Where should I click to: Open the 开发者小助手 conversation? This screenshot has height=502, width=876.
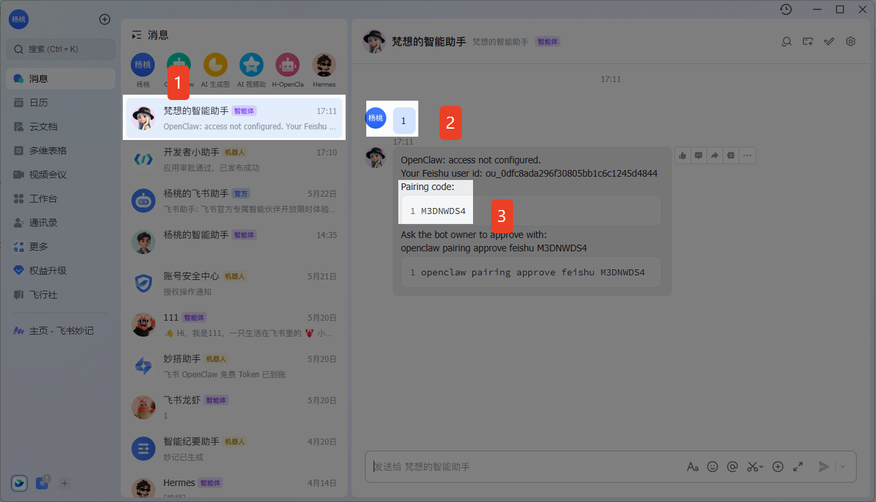[x=234, y=159]
